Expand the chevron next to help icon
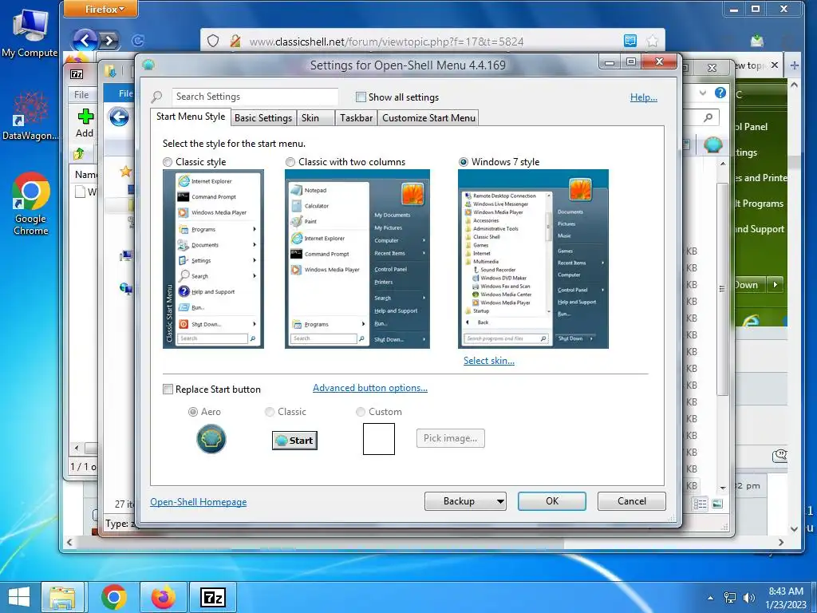817x613 pixels. click(703, 93)
